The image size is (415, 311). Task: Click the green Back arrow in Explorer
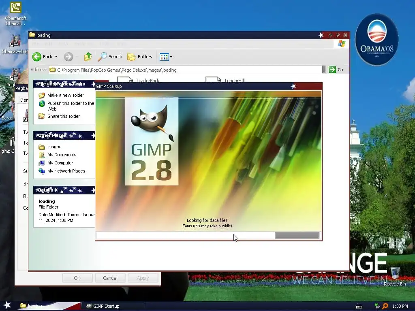point(37,57)
